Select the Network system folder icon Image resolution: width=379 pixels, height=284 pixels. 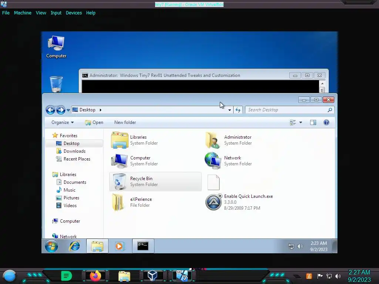(213, 160)
